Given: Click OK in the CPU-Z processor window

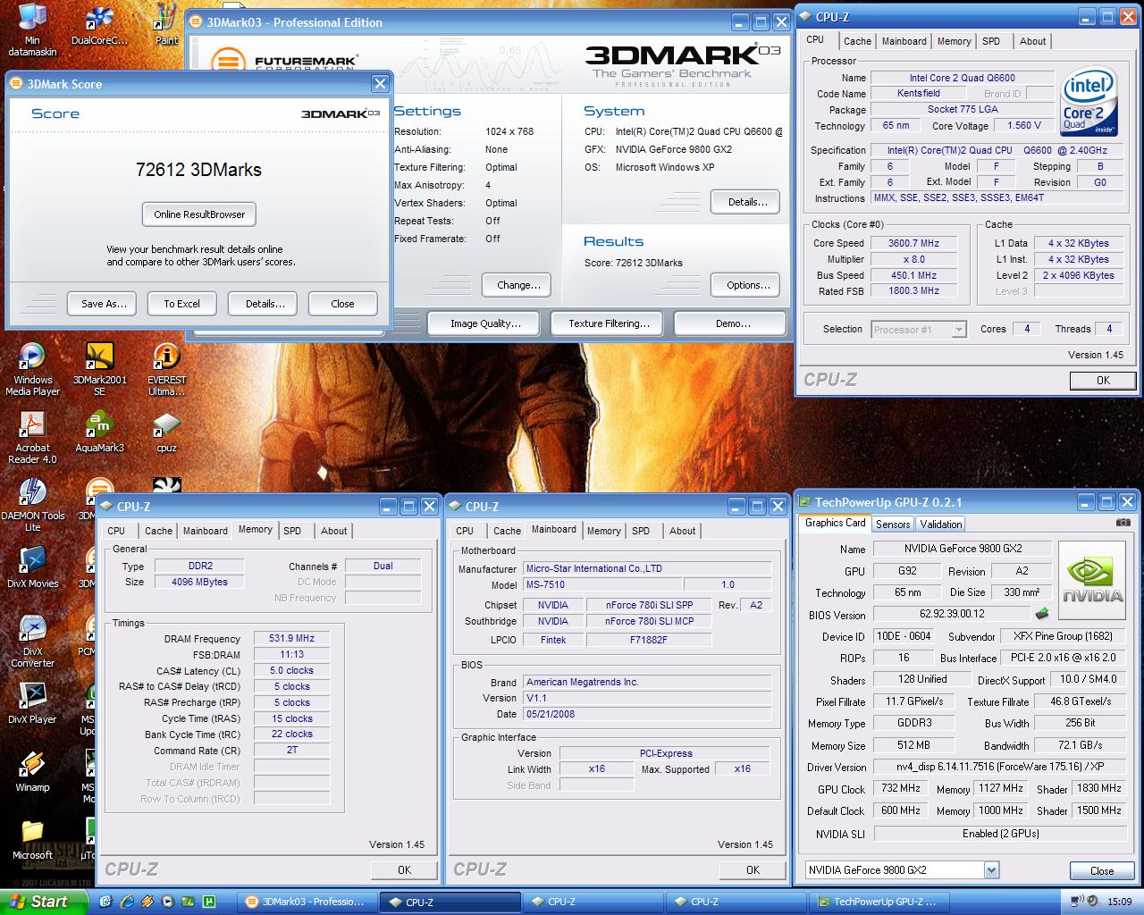Looking at the screenshot, I should [x=1103, y=381].
